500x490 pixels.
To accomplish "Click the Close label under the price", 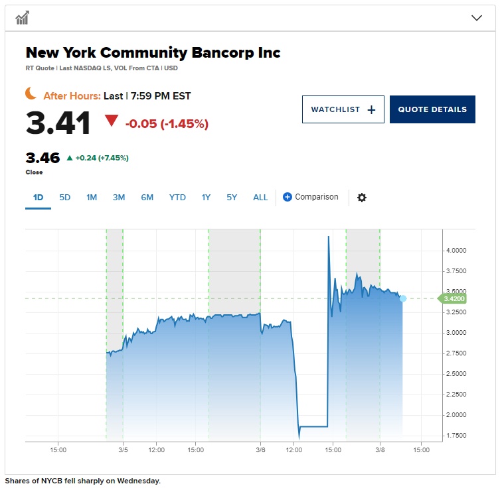I will 34,172.
